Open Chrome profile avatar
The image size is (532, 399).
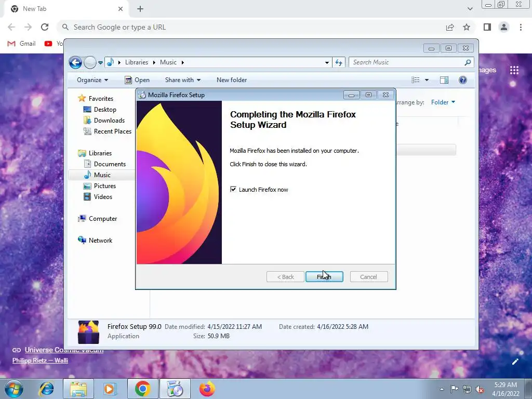(504, 27)
